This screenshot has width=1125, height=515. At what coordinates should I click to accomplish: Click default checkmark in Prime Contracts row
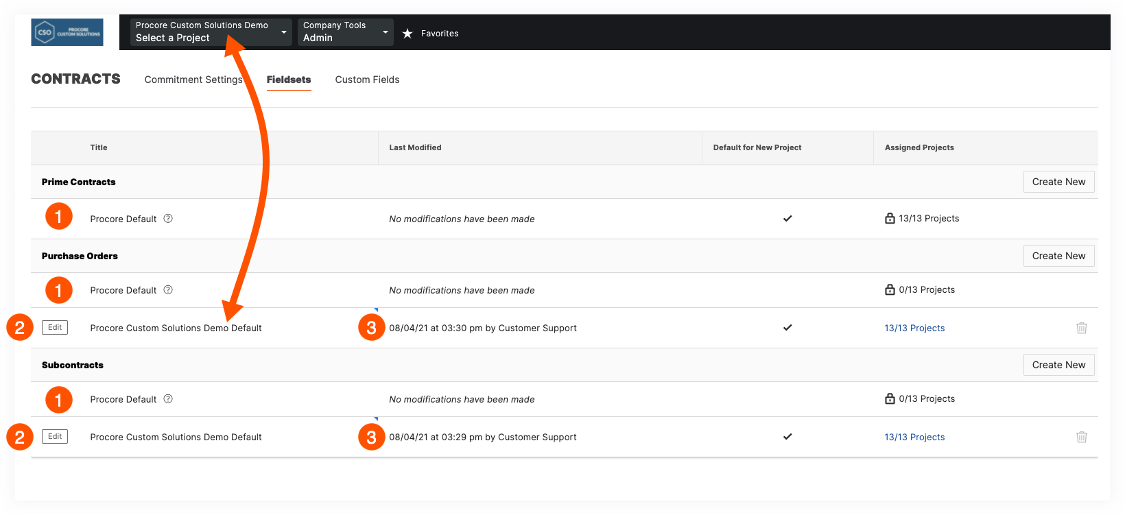tap(788, 219)
